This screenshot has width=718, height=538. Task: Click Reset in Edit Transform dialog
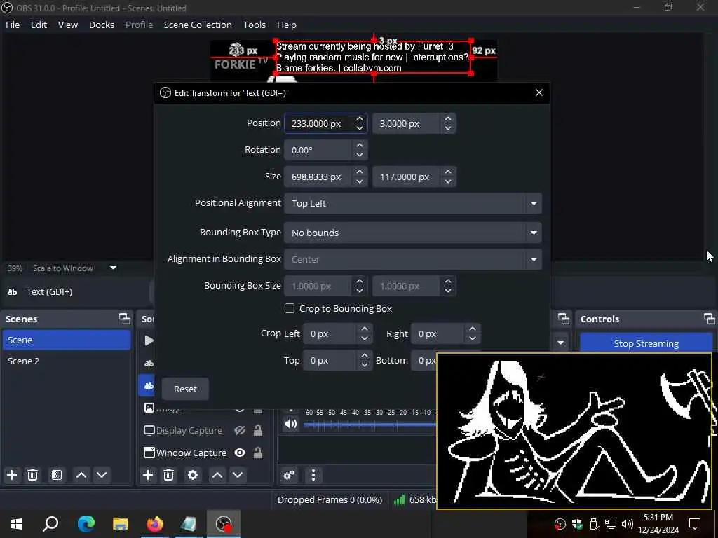(x=185, y=389)
